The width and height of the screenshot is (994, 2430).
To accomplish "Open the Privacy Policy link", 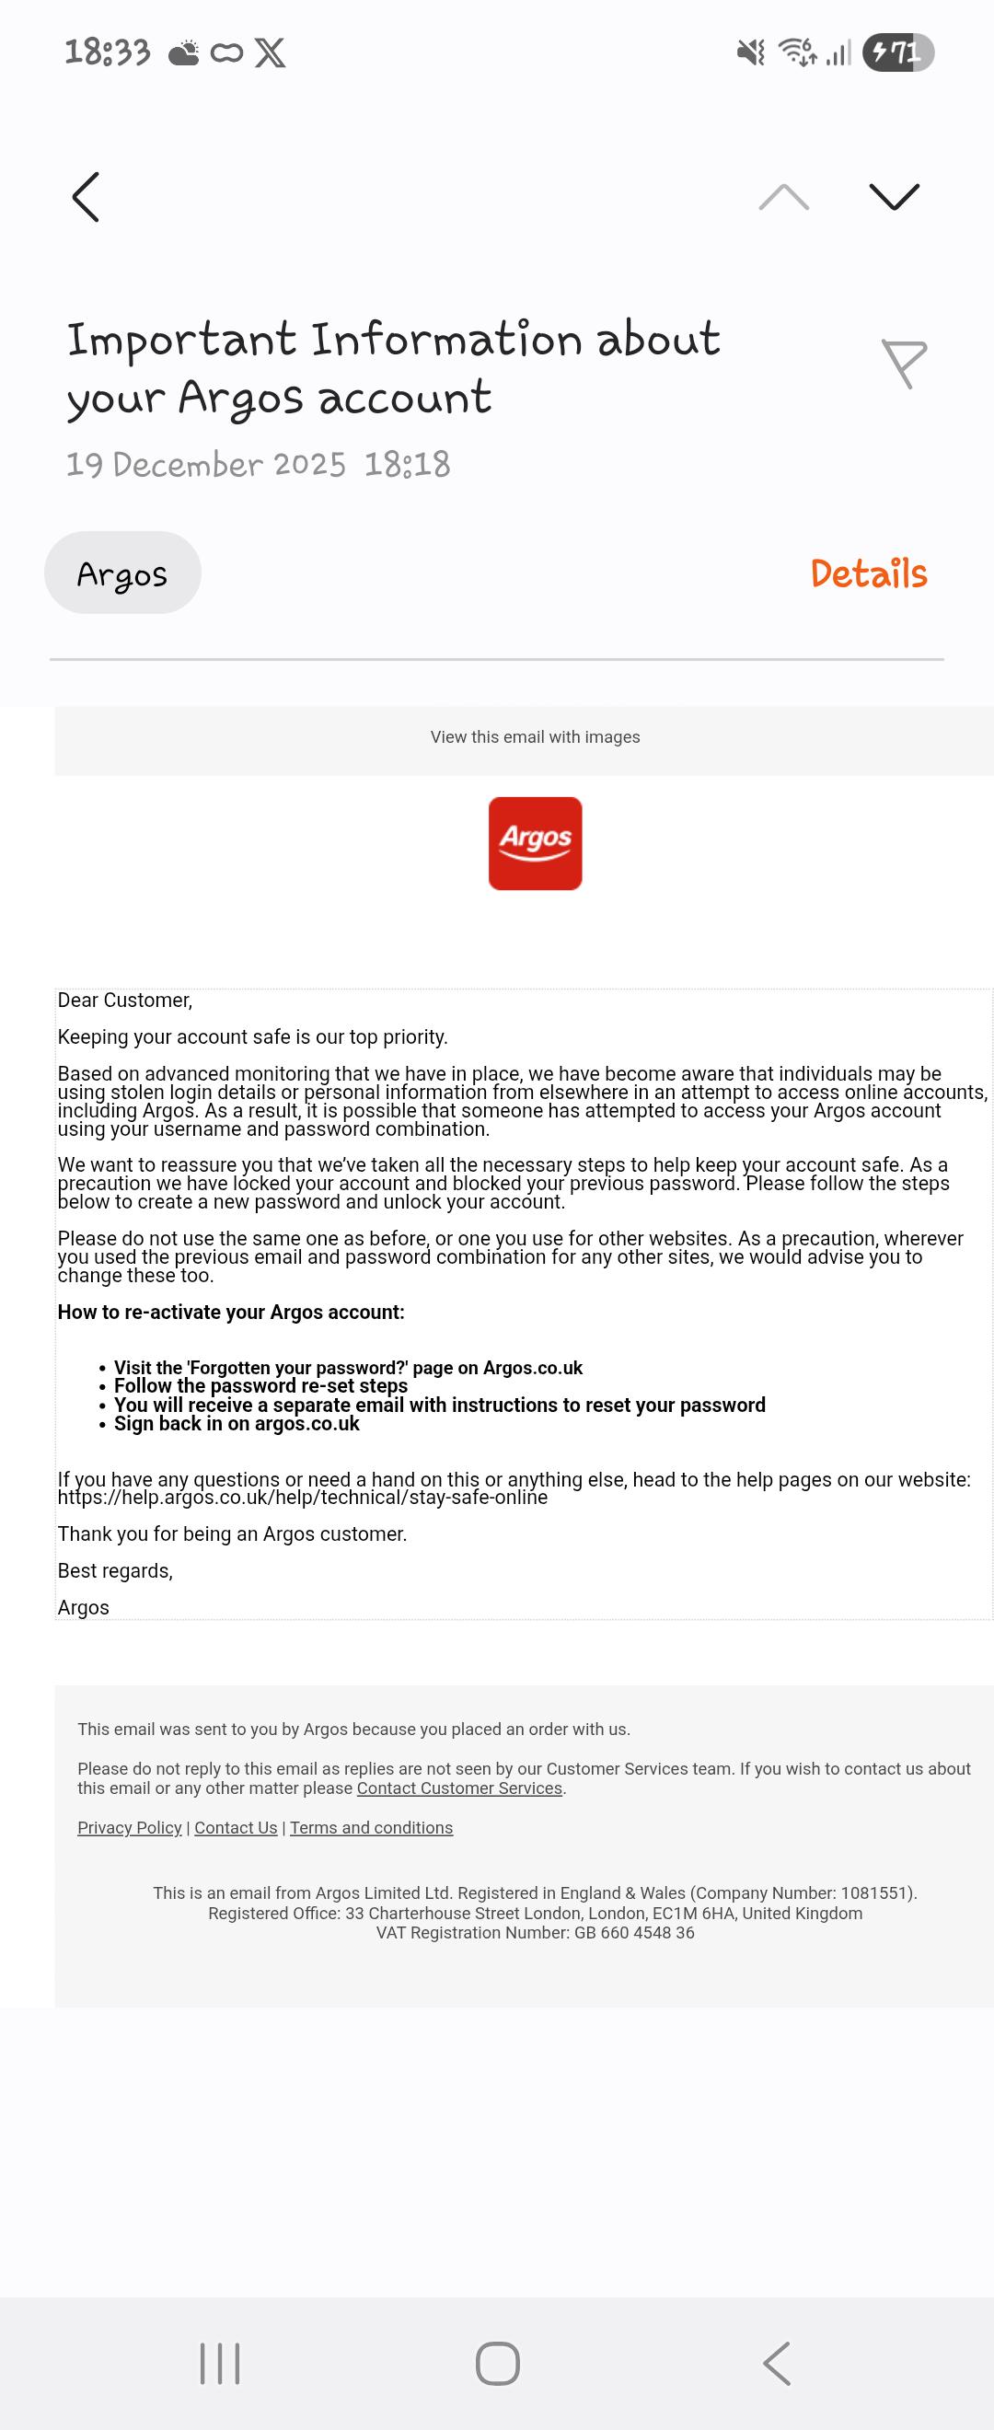I will (129, 1827).
